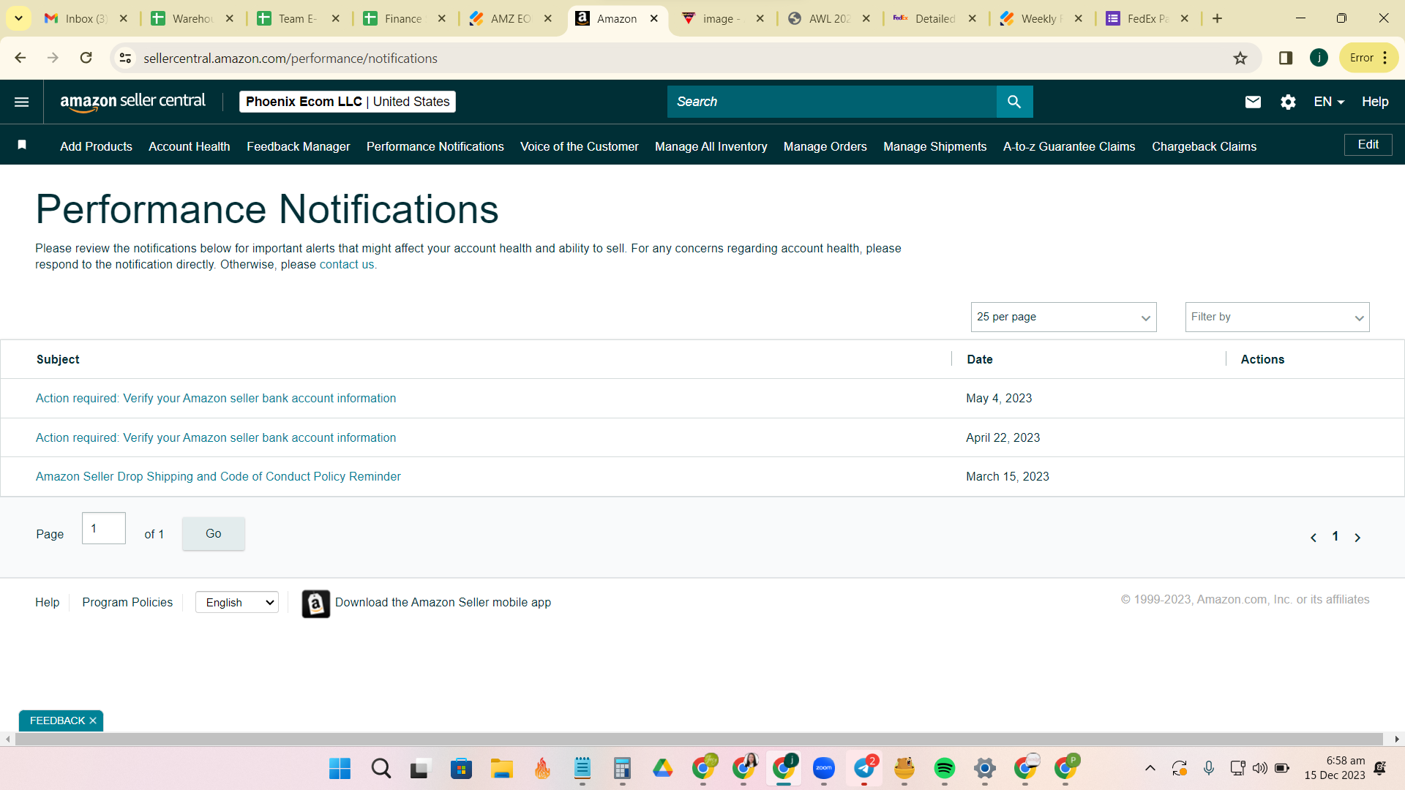Open the April 22, 2023 bank verification notification
This screenshot has width=1405, height=790.
point(216,438)
